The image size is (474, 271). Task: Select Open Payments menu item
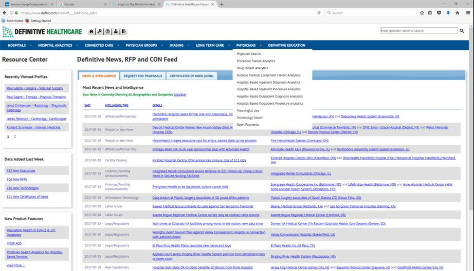[x=248, y=125]
